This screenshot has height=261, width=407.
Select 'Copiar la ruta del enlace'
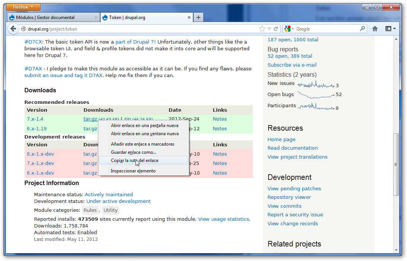pyautogui.click(x=134, y=160)
